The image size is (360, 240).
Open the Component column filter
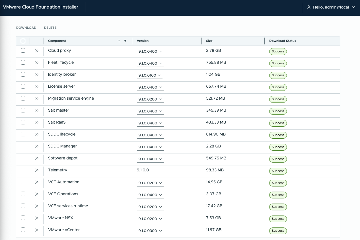125,41
